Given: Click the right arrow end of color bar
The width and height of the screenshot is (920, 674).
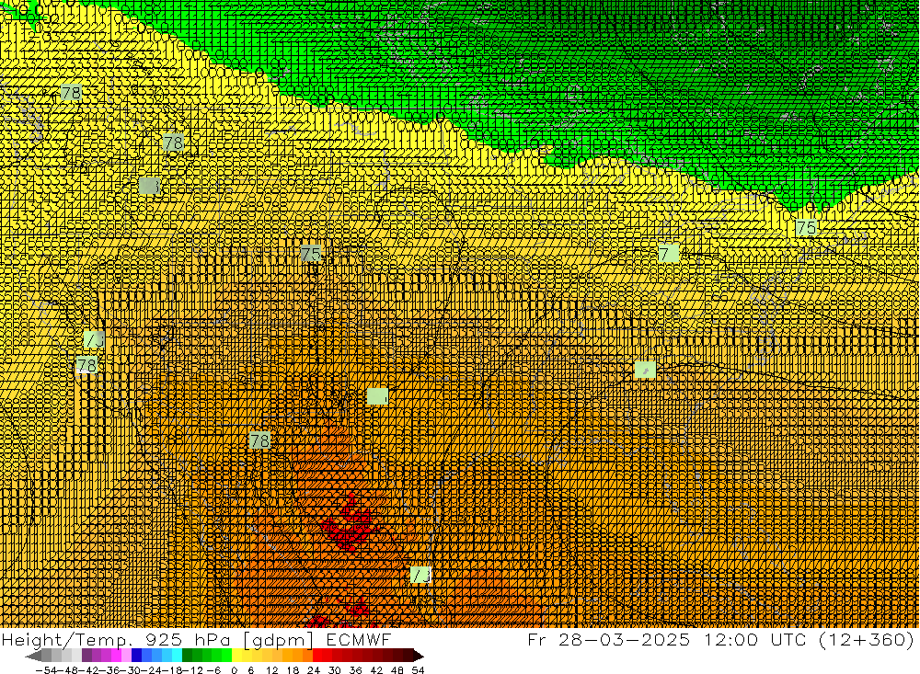Looking at the screenshot, I should point(419,656).
